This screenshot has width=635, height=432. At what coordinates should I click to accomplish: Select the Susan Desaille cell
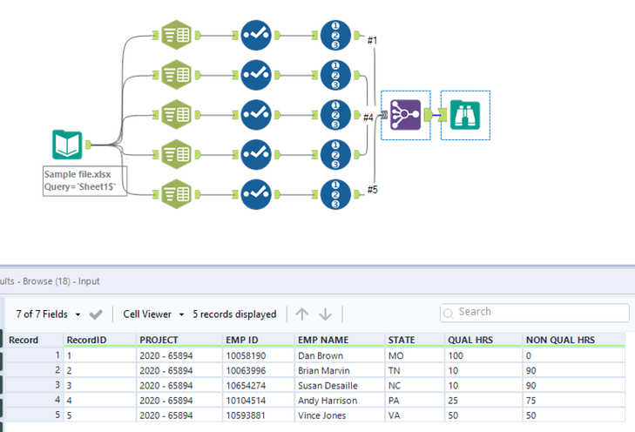click(340, 386)
